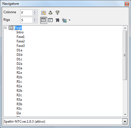This screenshot has height=128, width=131.
Task: Open the document selector dropdown
Action: tap(125, 122)
